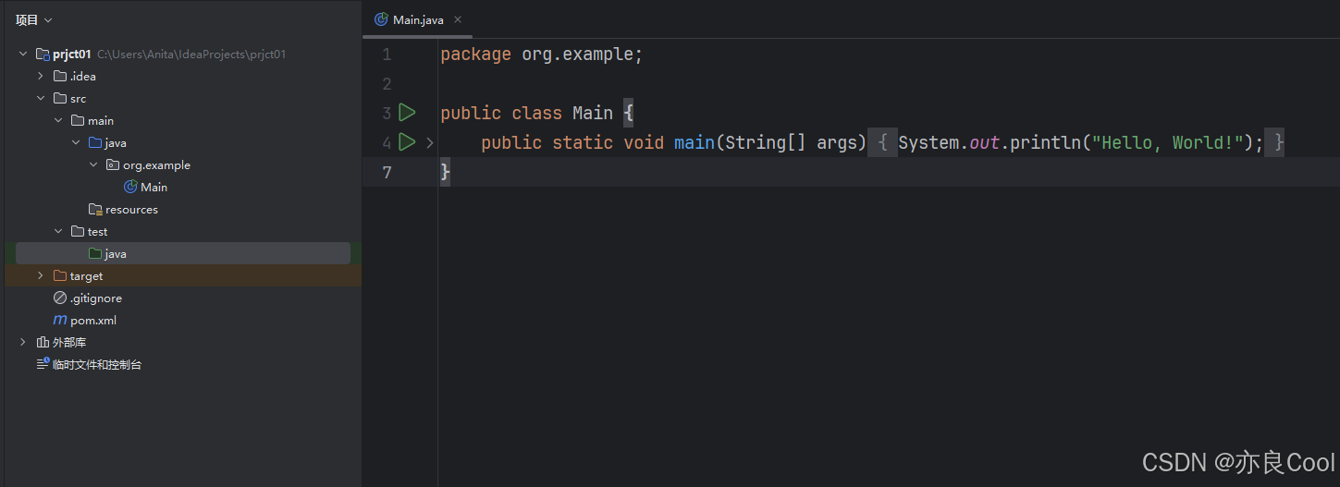
Task: Click line number 7 in gutter
Action: tap(387, 172)
